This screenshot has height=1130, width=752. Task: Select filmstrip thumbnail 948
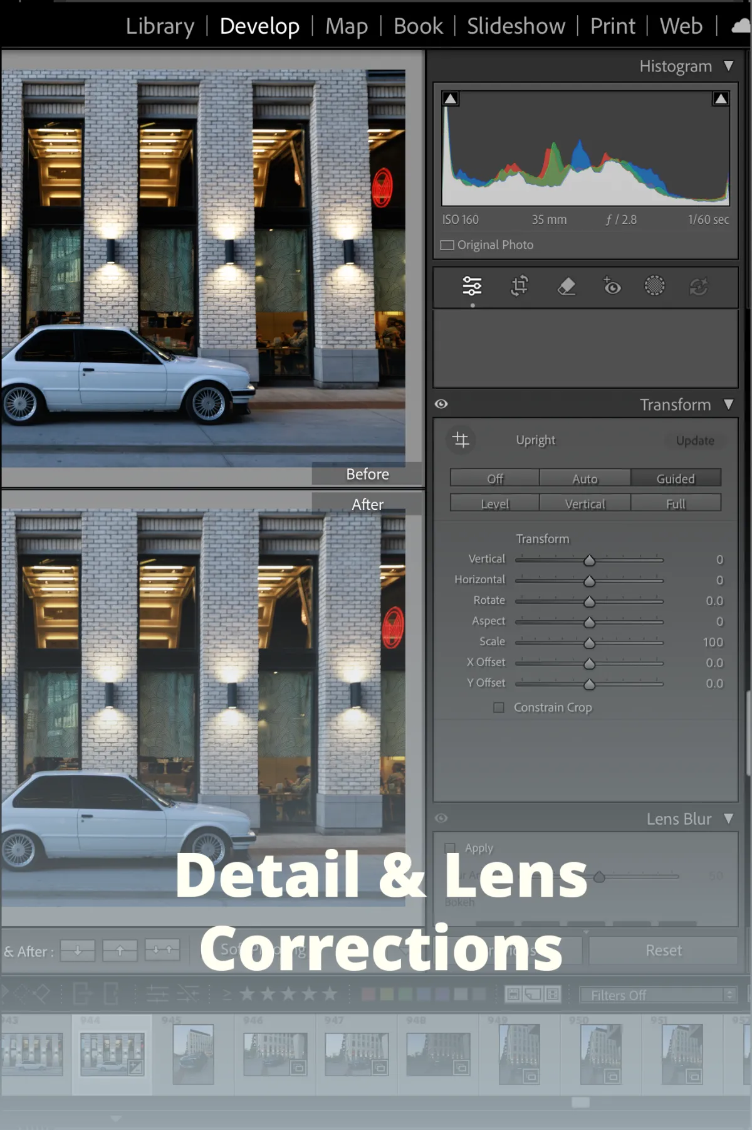click(x=438, y=1055)
